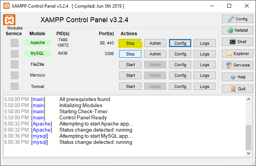Viewport: 256px width, 166px height.
Task: Open Services with the services icon
Action: coord(237,65)
